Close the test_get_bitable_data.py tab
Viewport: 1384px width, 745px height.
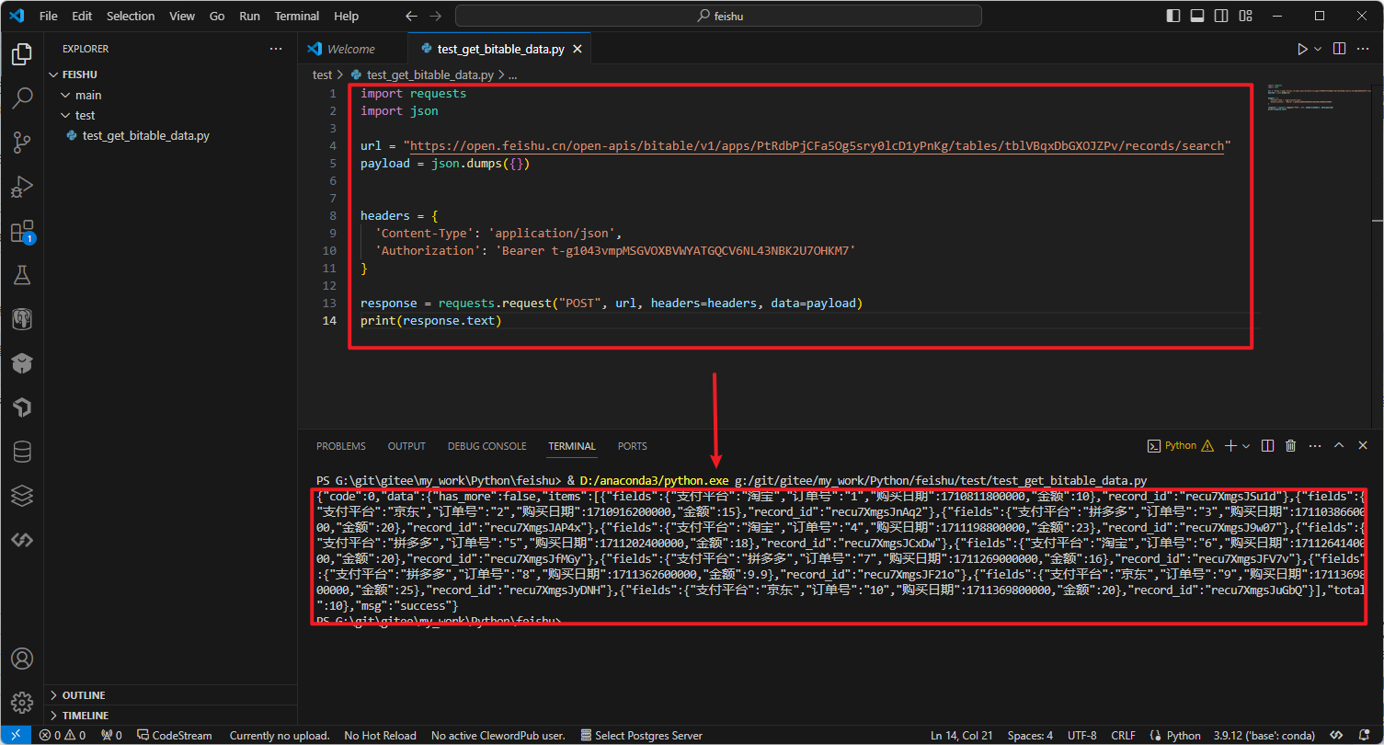coord(577,49)
